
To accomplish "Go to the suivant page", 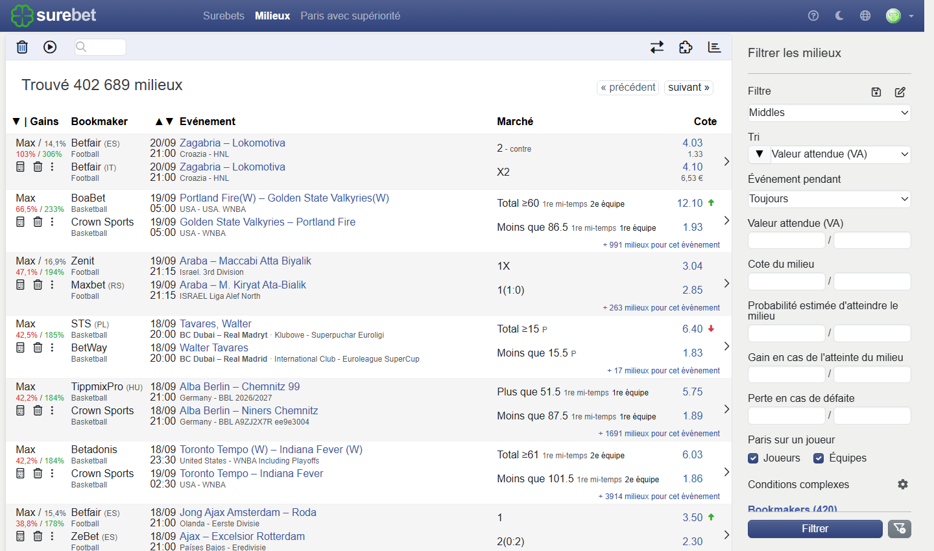I will pyautogui.click(x=689, y=88).
